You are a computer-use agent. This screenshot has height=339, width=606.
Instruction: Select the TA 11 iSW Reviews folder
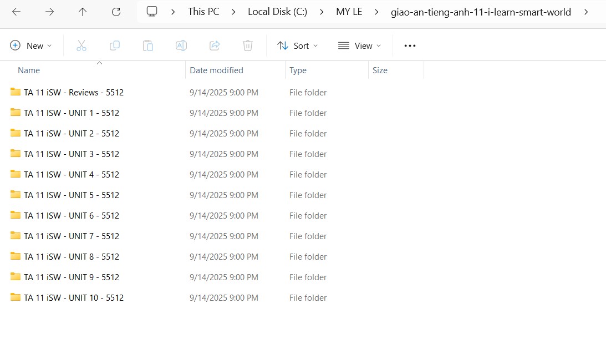tap(73, 93)
